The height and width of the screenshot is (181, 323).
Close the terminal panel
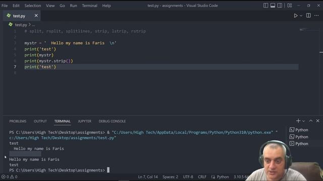pos(317,121)
